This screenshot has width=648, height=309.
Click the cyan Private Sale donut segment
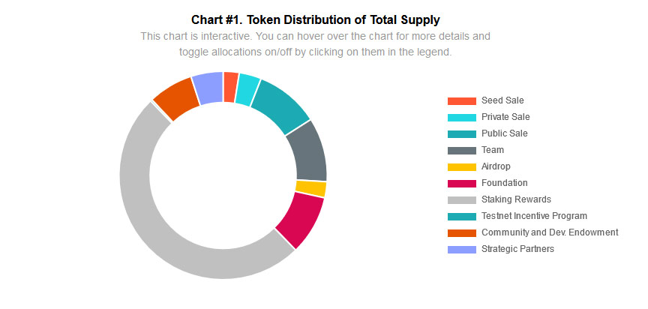247,90
